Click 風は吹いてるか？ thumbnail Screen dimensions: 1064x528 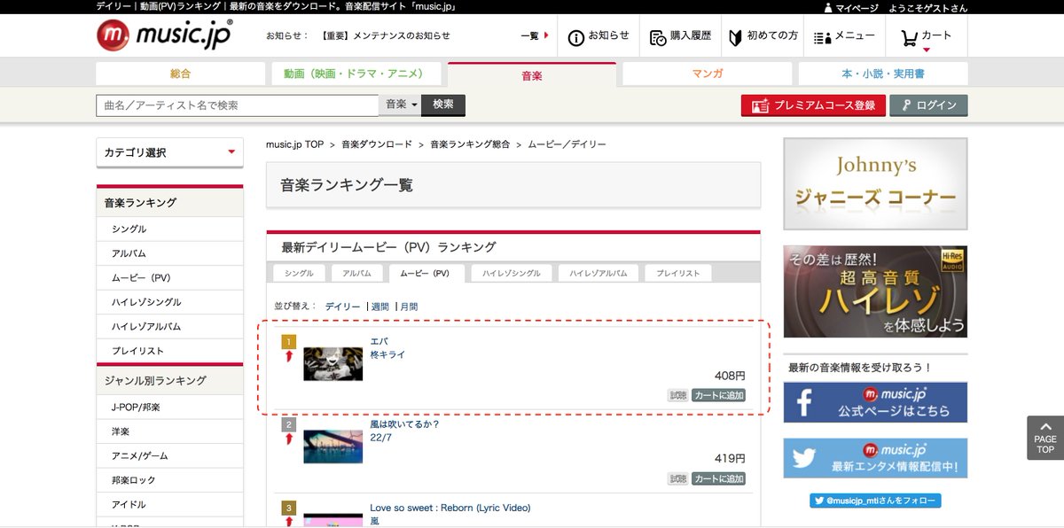332,446
